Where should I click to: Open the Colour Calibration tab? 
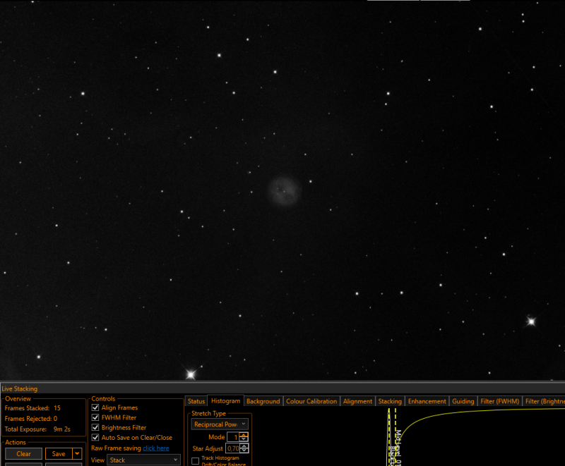point(311,401)
